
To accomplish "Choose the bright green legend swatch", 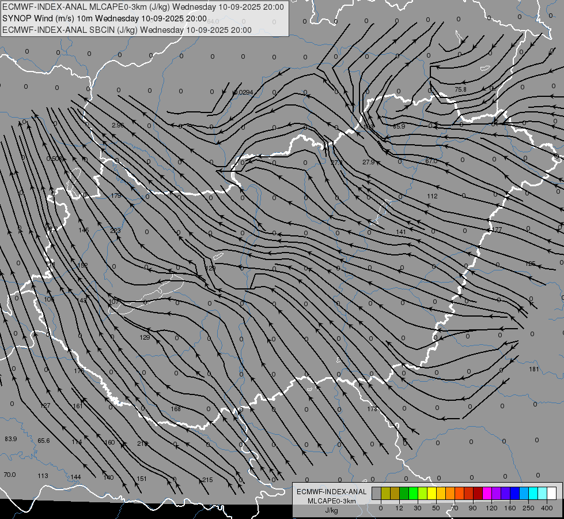I will 413,494.
